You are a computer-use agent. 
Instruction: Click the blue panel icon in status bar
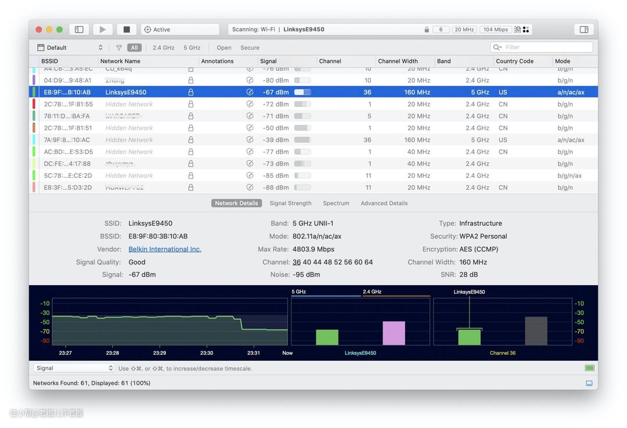tap(589, 383)
